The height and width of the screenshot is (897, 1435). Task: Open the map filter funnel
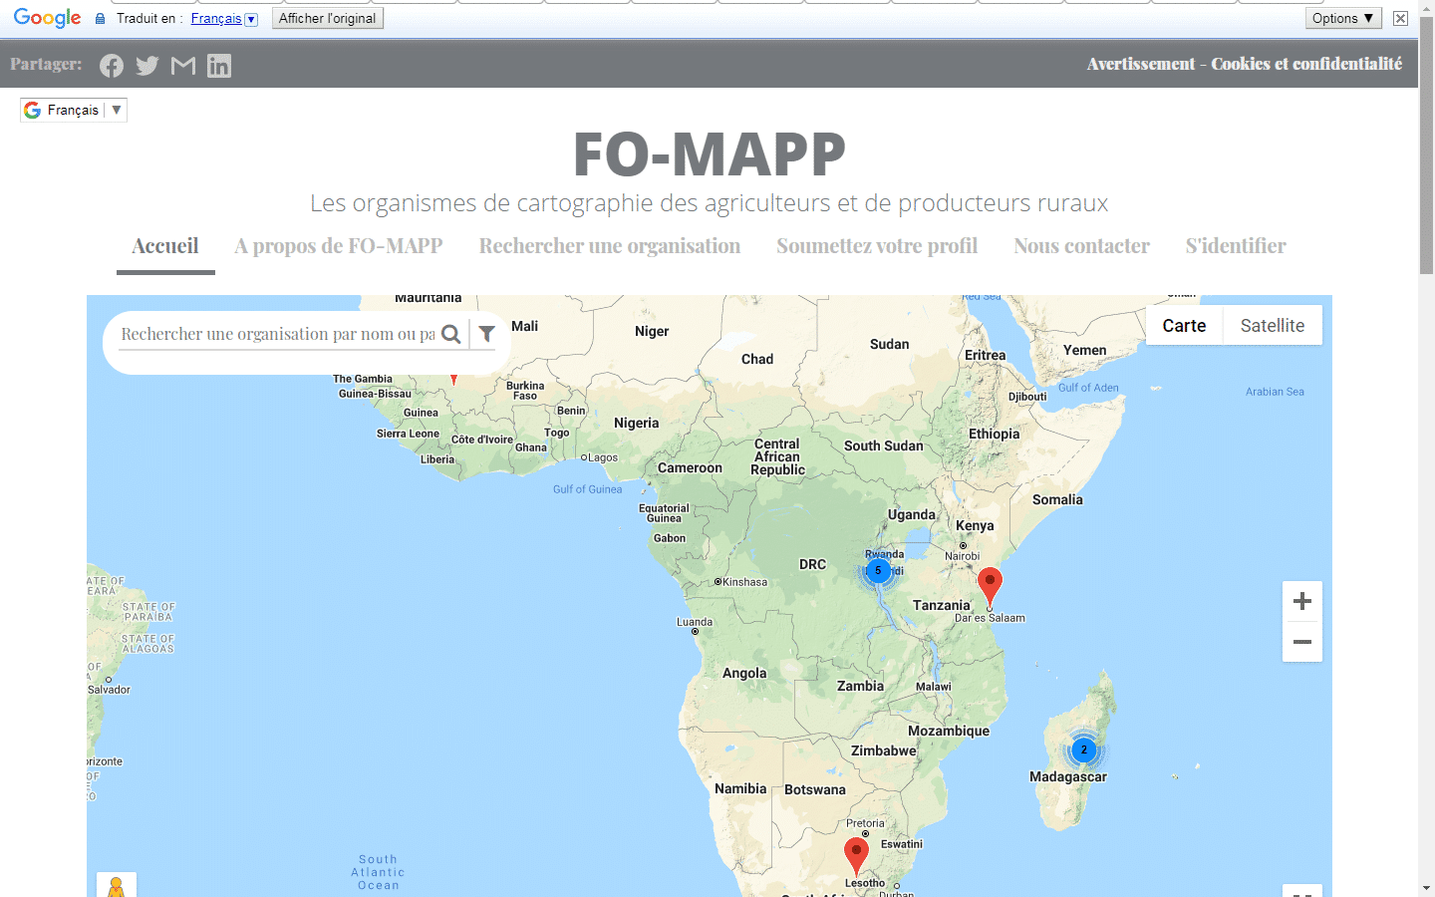(x=486, y=335)
